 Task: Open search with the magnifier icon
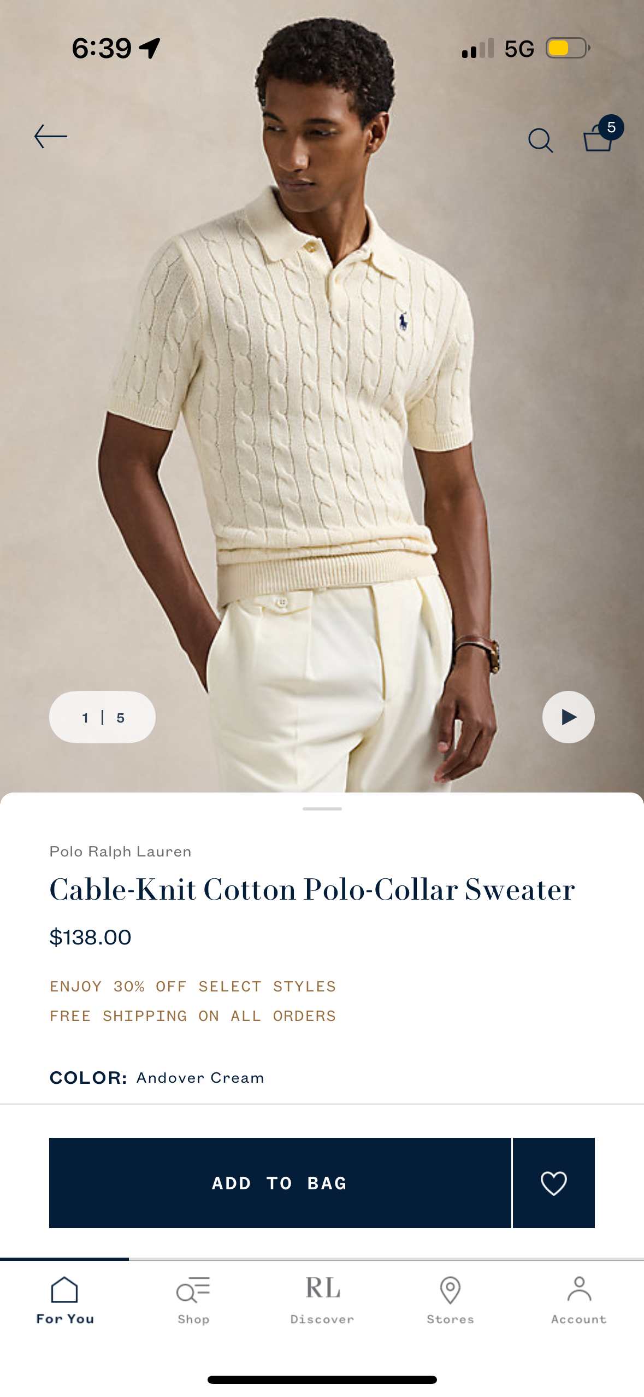[x=541, y=140]
